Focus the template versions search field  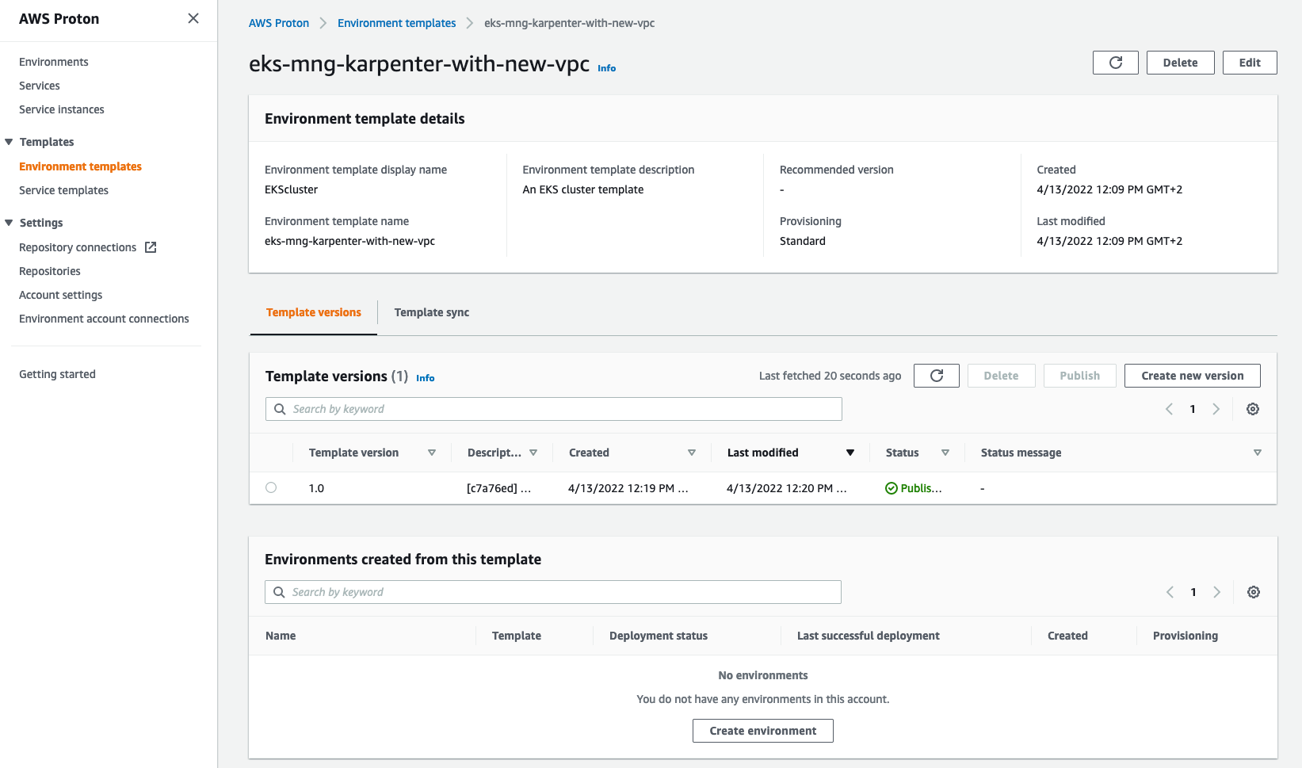(553, 409)
